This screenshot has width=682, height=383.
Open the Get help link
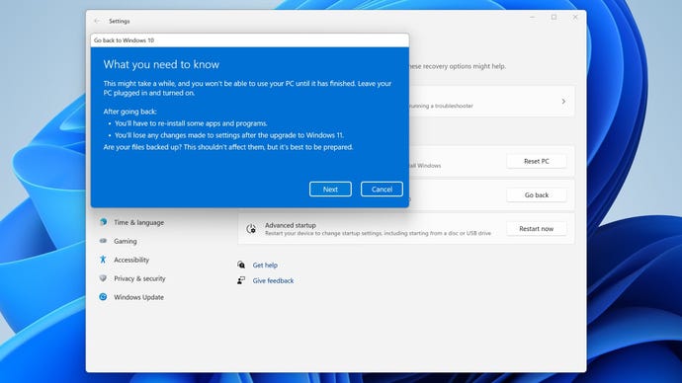coord(265,265)
